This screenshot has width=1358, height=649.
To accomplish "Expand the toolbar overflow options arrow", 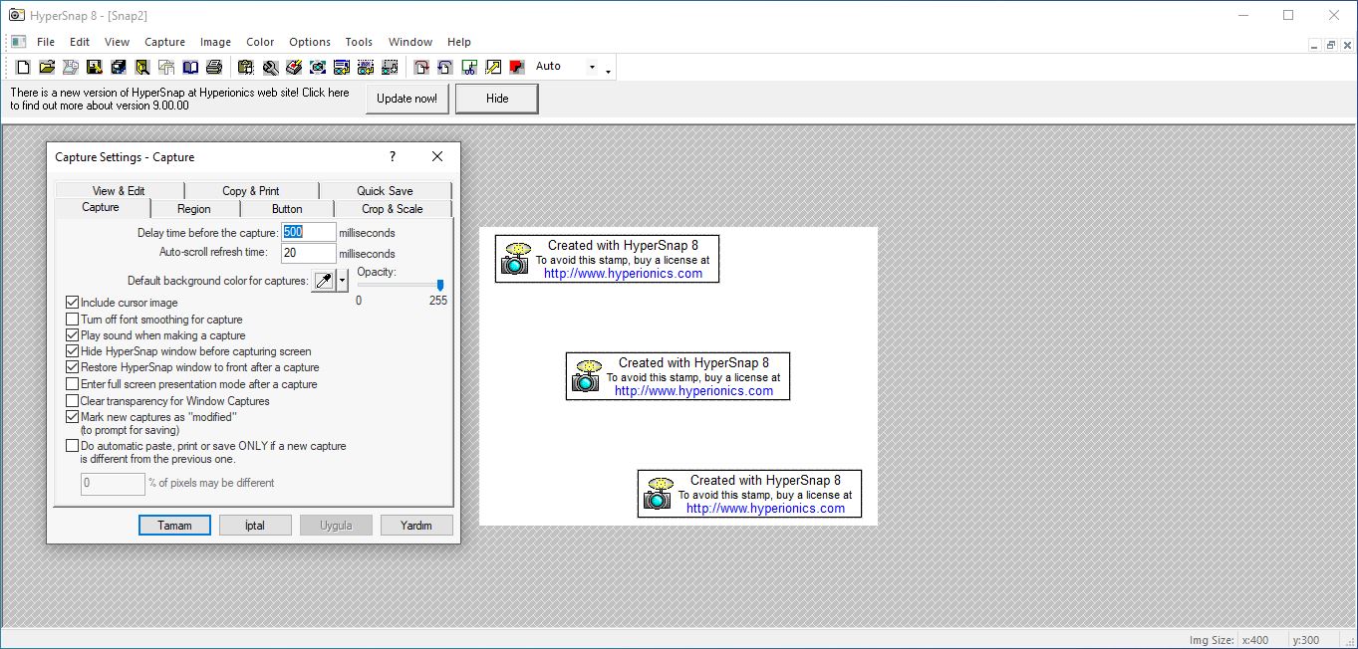I will point(608,70).
